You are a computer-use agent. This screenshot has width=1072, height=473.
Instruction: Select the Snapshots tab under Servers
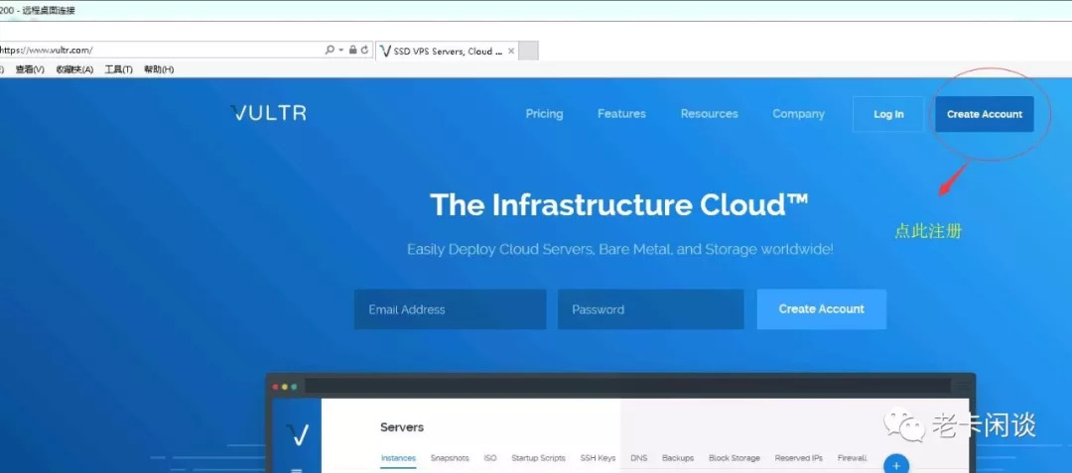click(x=450, y=458)
